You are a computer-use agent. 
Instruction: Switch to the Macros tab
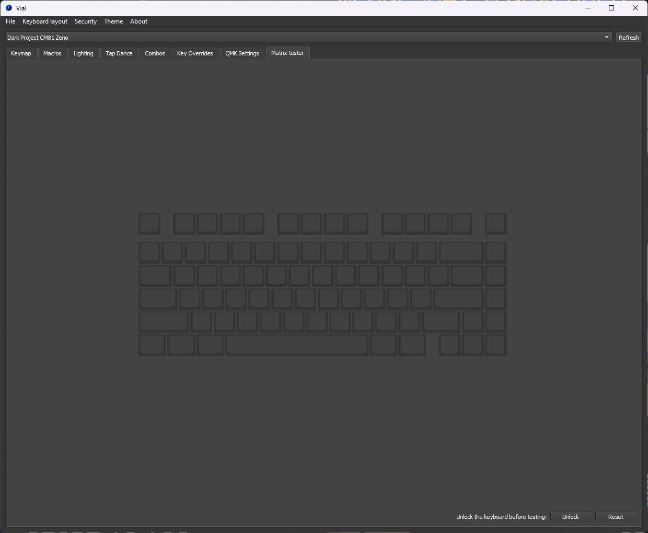point(52,53)
